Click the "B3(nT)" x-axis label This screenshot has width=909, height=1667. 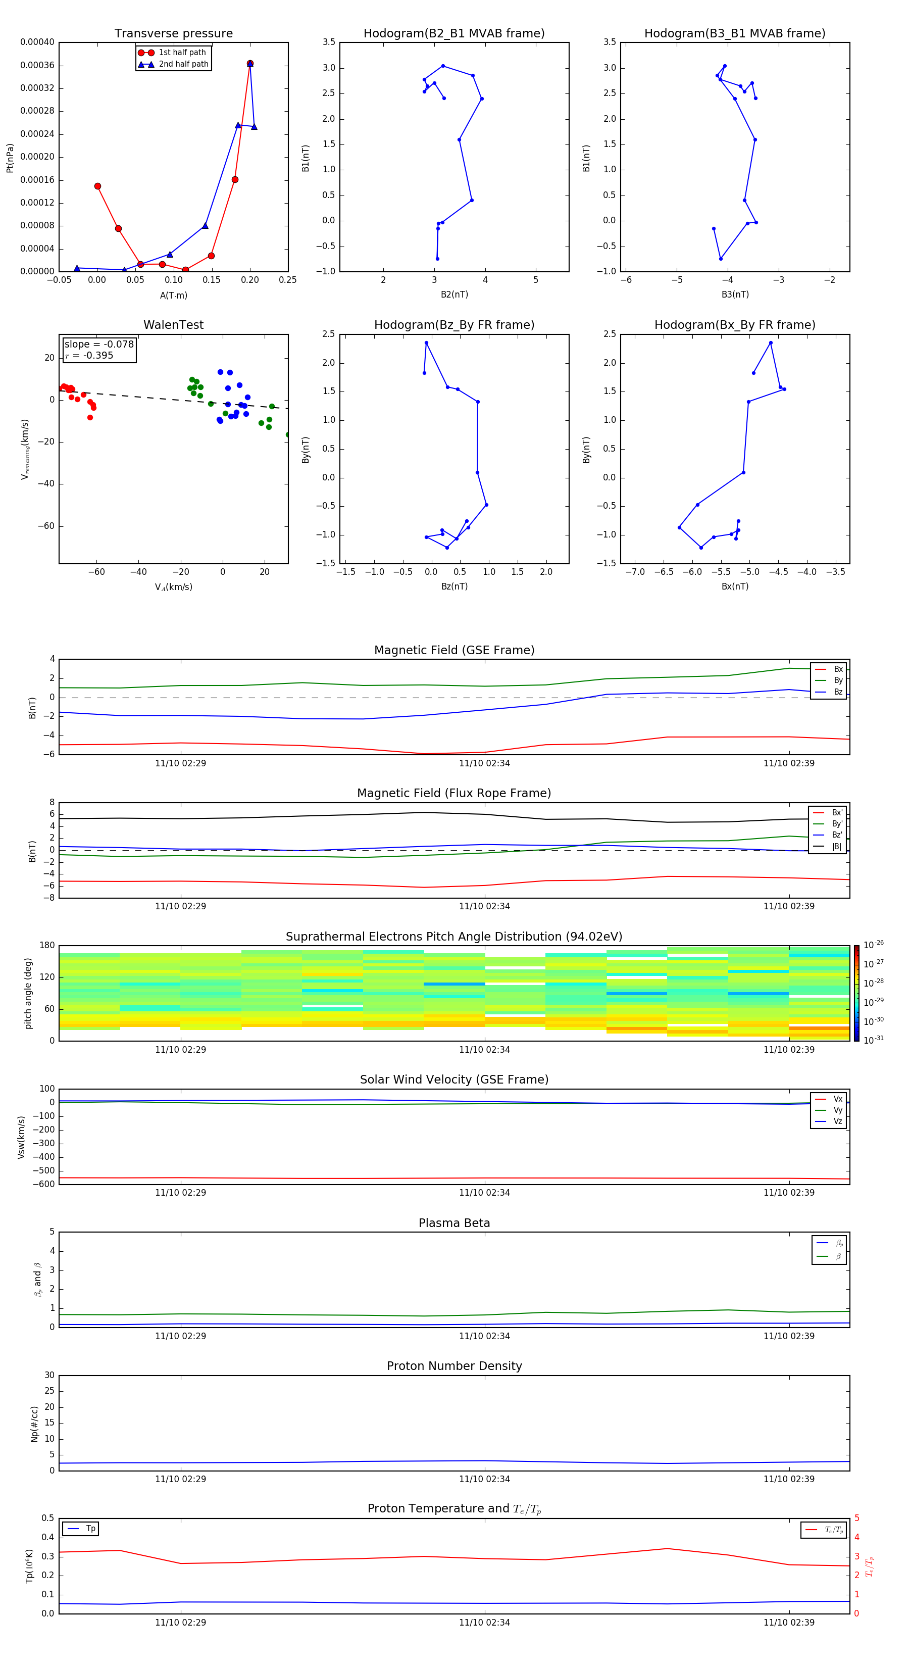(735, 295)
